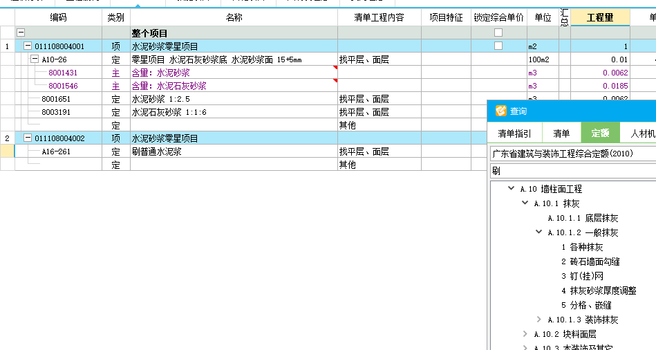The image size is (656, 350).
Task: Collapse A.10.1.2 一般抹灰 node
Action: pos(539,232)
